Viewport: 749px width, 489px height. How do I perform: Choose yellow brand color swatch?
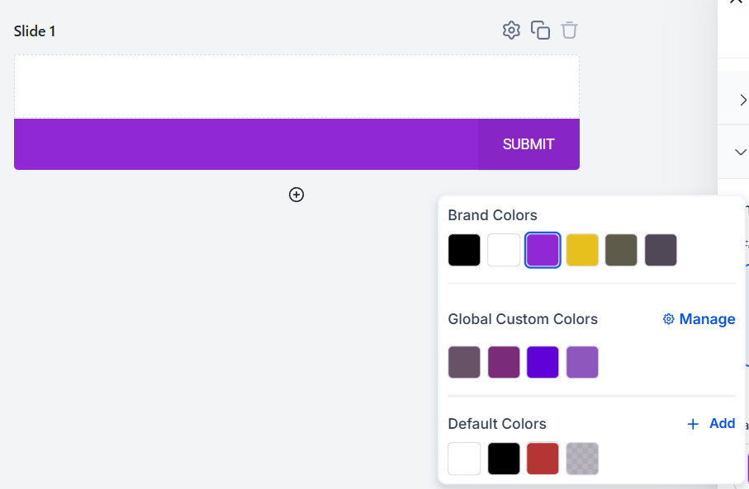(x=582, y=250)
